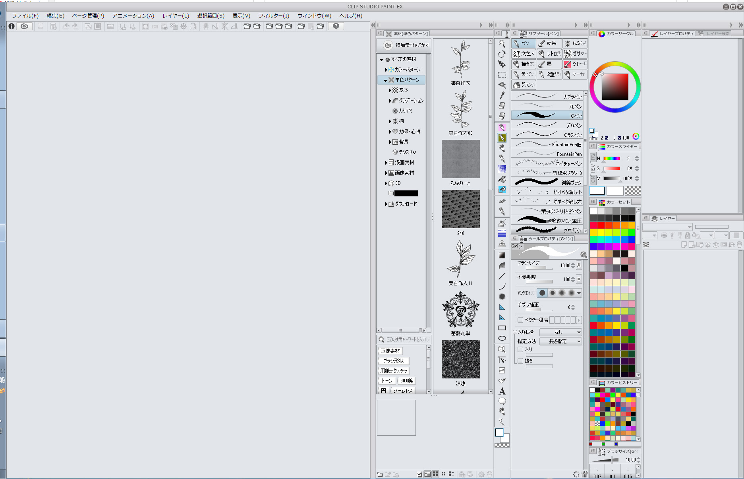Open the レイヤー(L) menu
Screen dimensions: 744x479
(x=176, y=16)
